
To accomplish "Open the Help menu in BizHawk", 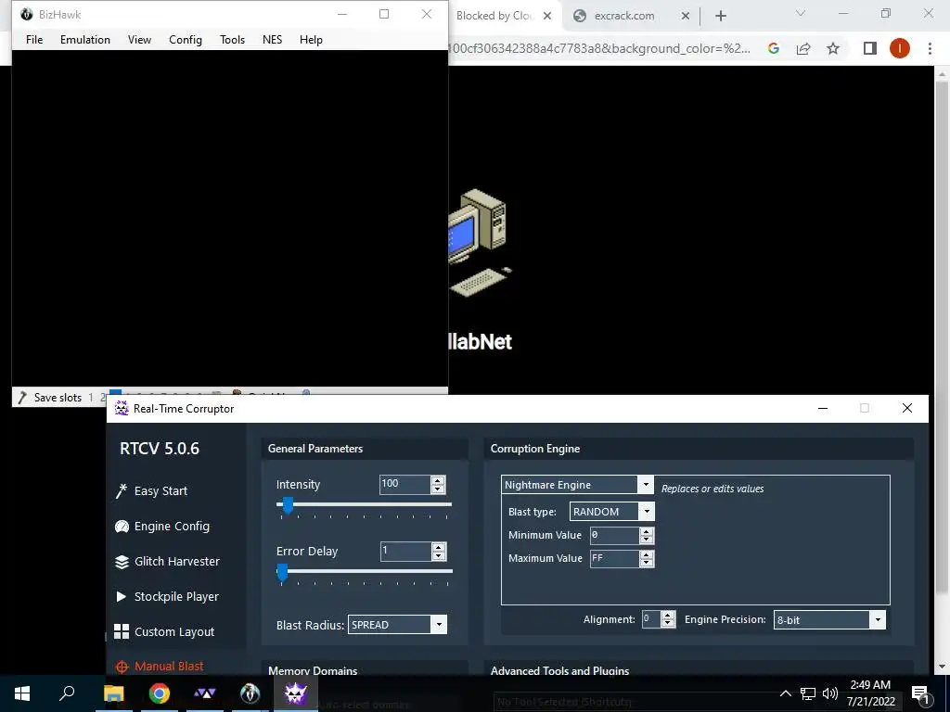I will pyautogui.click(x=311, y=39).
